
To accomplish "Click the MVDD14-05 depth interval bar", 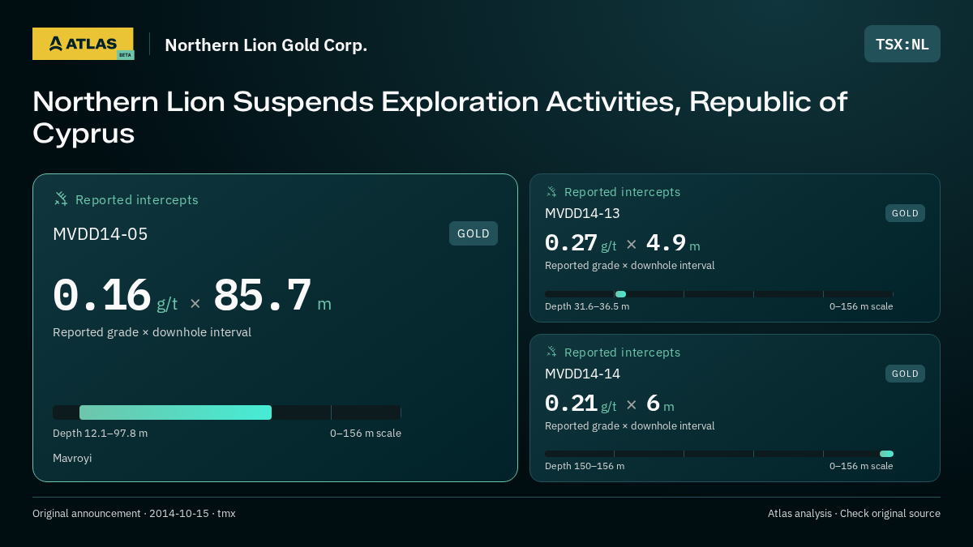I will 175,412.
